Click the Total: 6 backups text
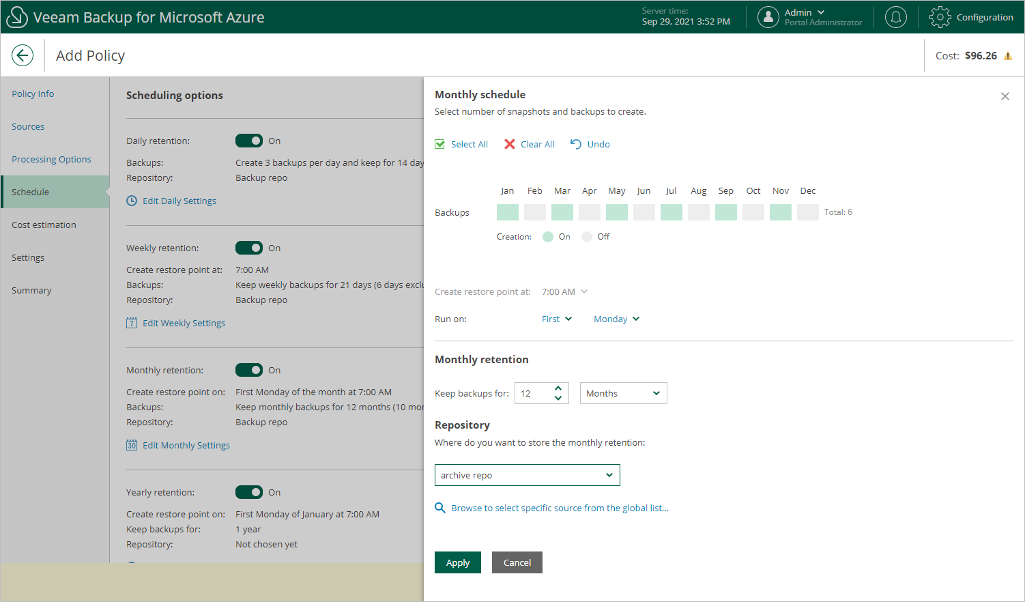This screenshot has height=602, width=1025. tap(838, 212)
